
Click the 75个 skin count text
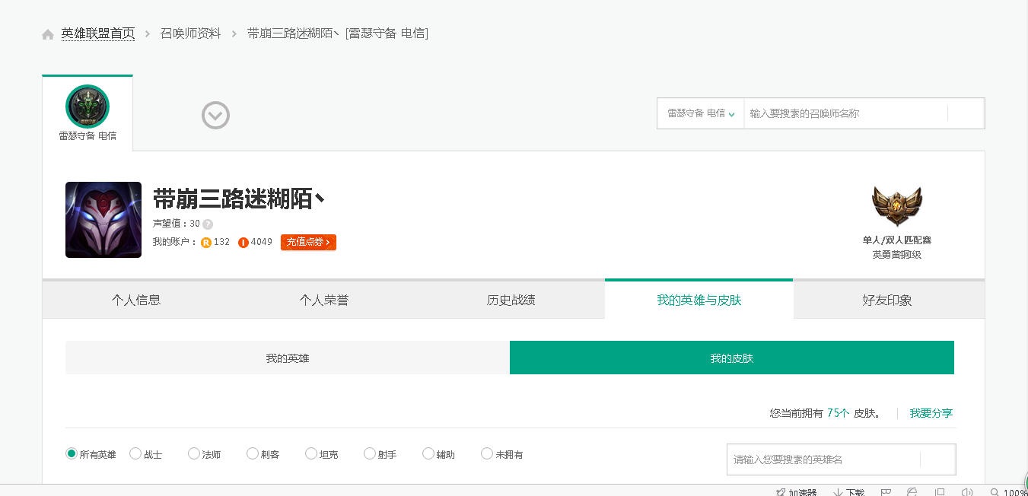(839, 413)
